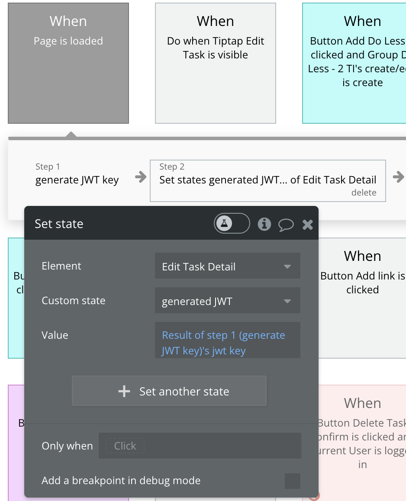
Task: Open the Custom state dropdown generated JWT
Action: 227,301
